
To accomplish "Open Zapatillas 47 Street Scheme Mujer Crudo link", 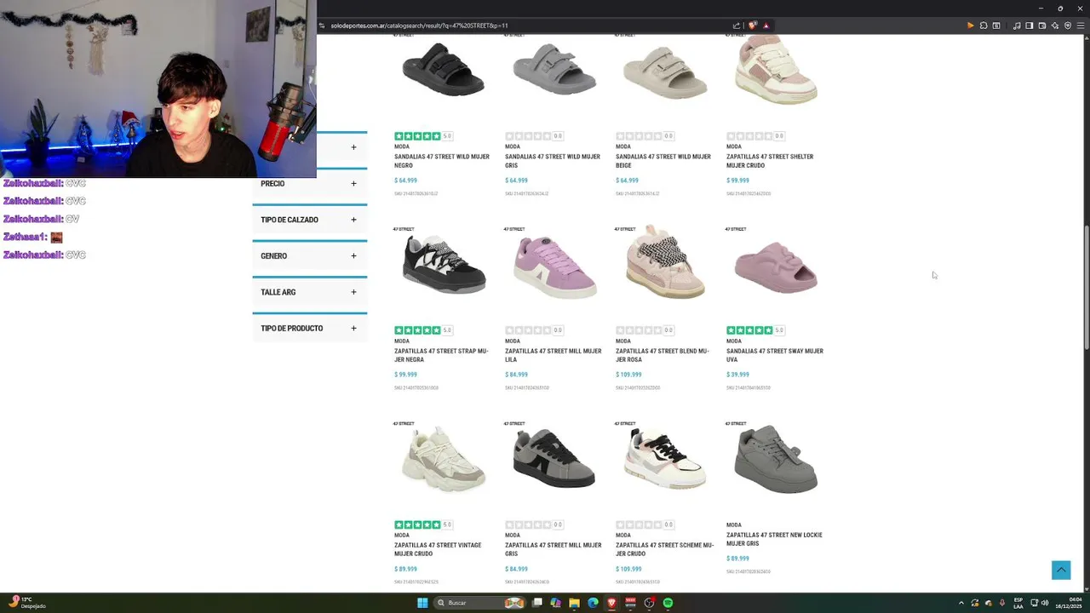I will coord(664,549).
